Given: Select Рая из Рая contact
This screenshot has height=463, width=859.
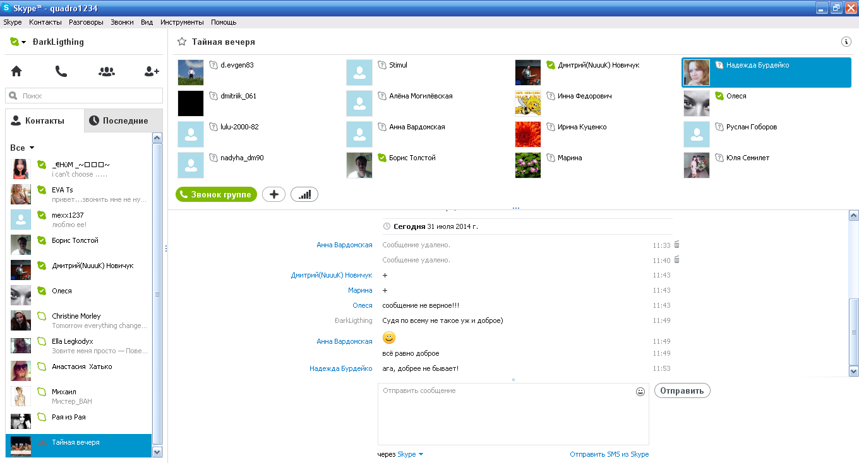Looking at the screenshot, I should tap(79, 421).
